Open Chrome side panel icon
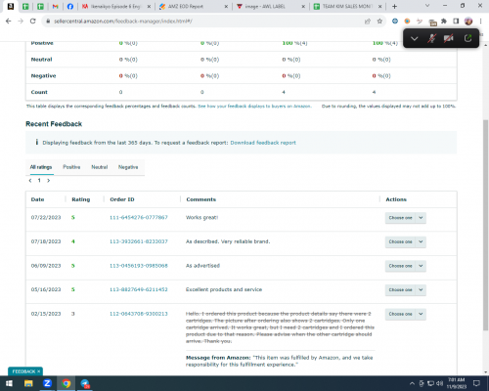489x391 pixels. click(x=456, y=22)
